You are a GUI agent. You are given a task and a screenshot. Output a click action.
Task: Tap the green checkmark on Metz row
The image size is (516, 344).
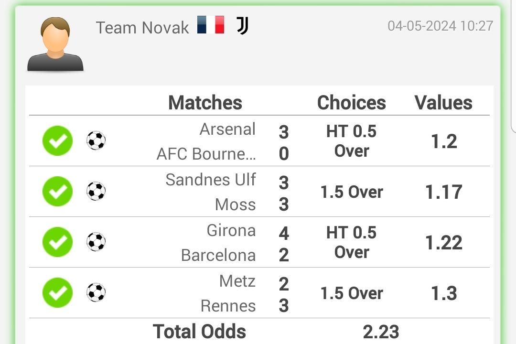tap(58, 293)
